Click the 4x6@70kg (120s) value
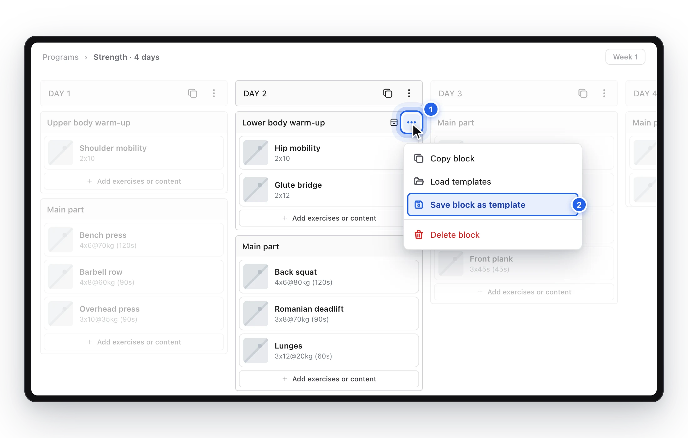688x438 pixels. pyautogui.click(x=108, y=246)
